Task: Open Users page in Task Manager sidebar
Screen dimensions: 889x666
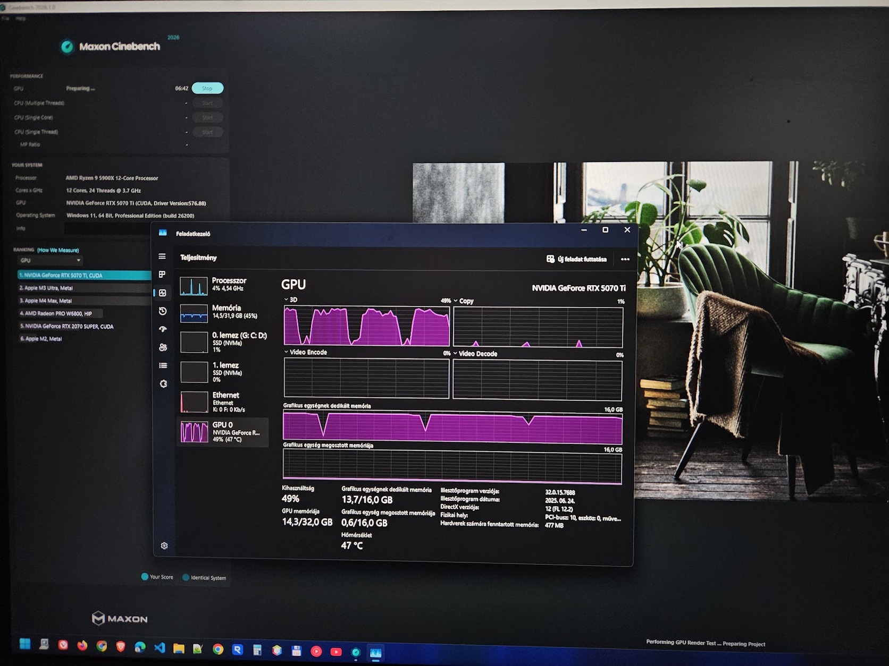Action: click(163, 347)
